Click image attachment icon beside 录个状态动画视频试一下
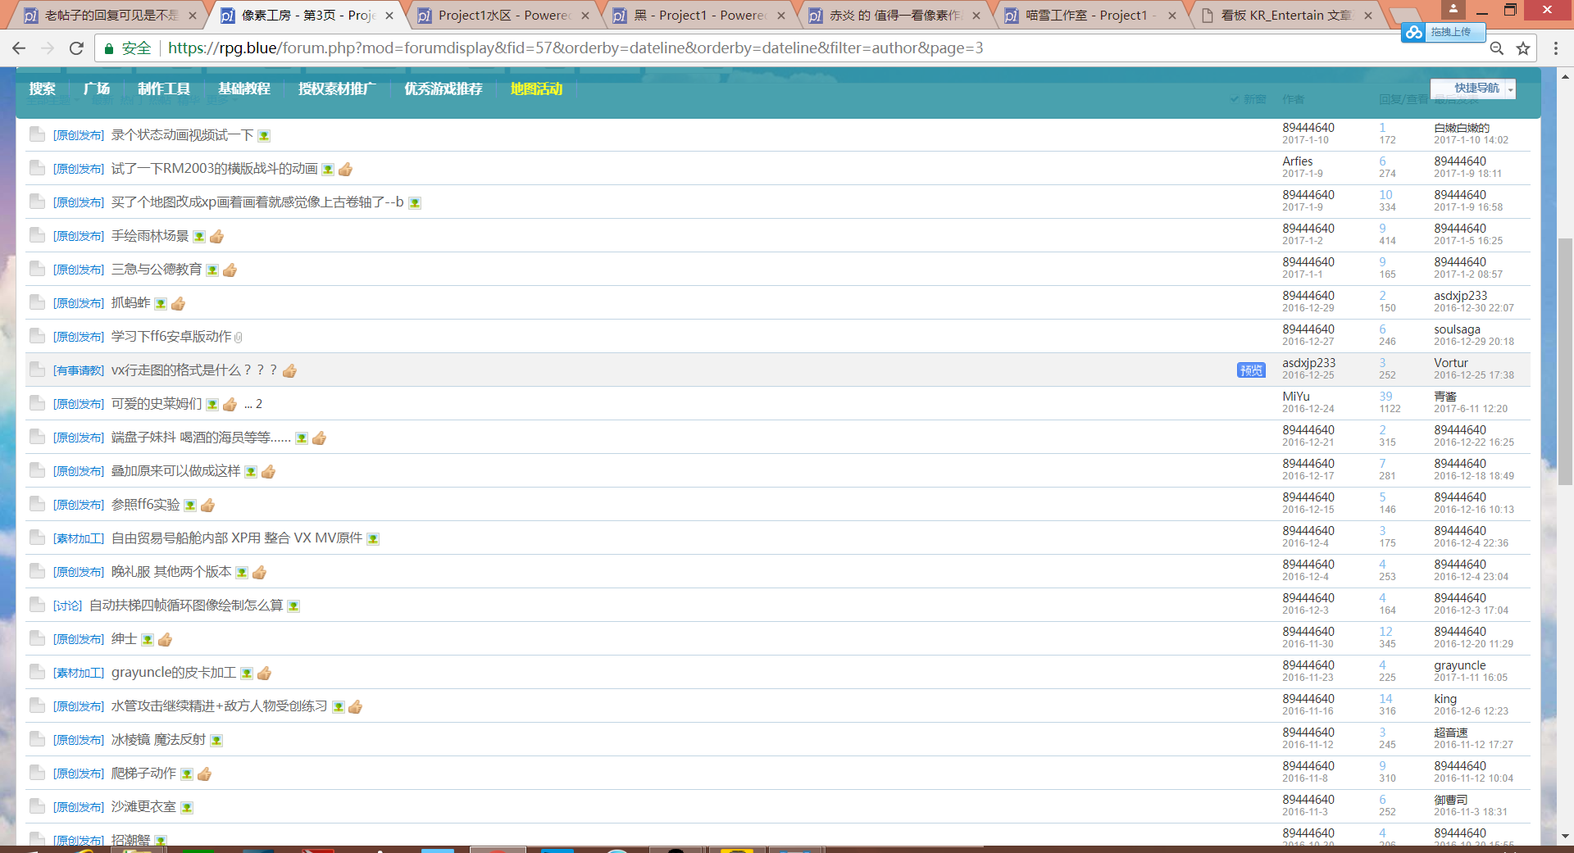 (264, 136)
